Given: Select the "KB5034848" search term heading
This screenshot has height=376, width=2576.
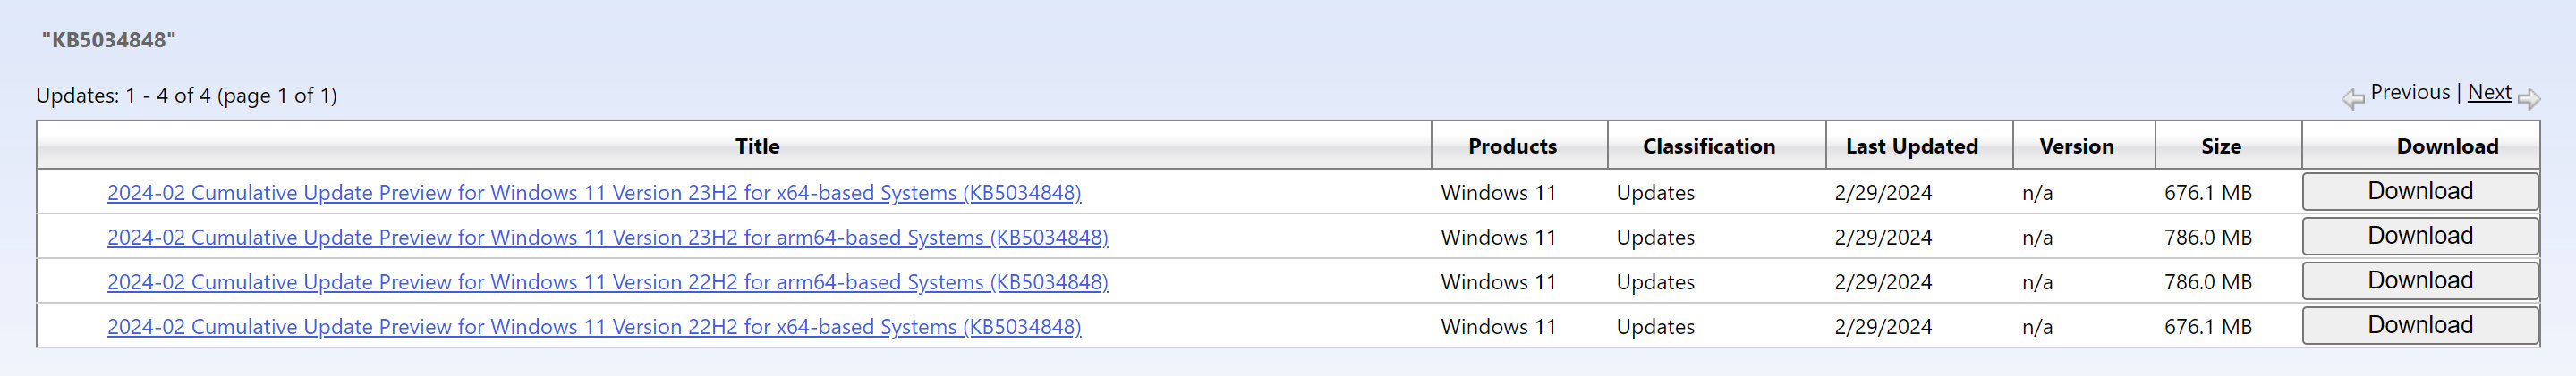Looking at the screenshot, I should click(109, 40).
